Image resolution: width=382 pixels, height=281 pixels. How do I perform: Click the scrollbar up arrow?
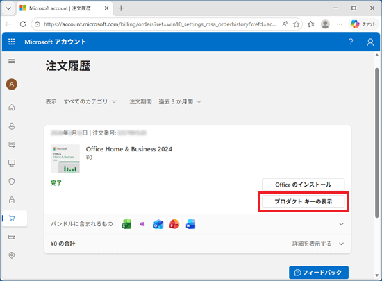click(x=377, y=55)
